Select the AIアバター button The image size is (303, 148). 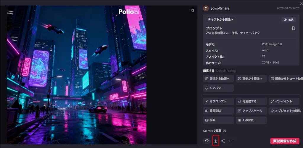(x=218, y=88)
